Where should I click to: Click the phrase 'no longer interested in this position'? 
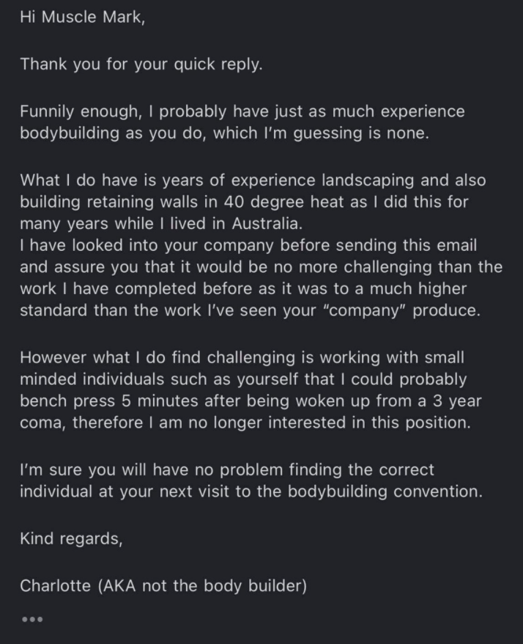(330, 422)
